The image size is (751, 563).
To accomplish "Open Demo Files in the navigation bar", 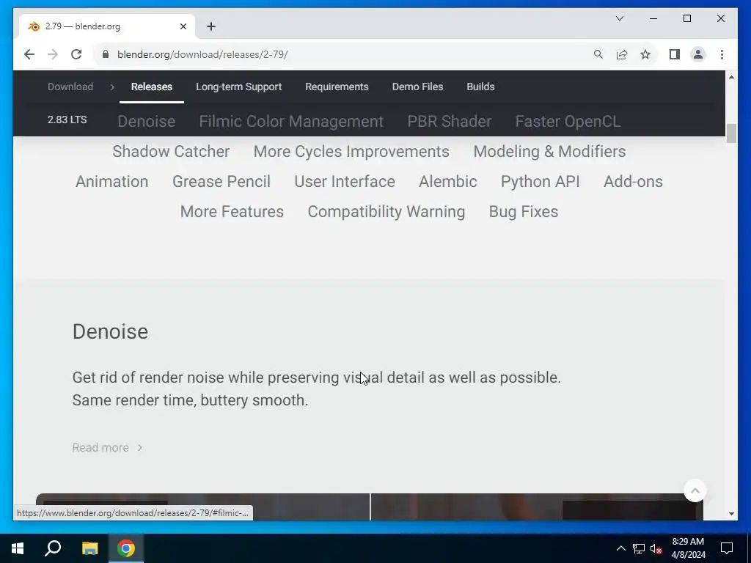I will (x=417, y=87).
